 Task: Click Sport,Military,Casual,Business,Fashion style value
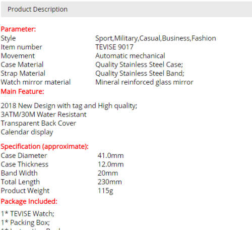pyautogui.click(x=156, y=38)
